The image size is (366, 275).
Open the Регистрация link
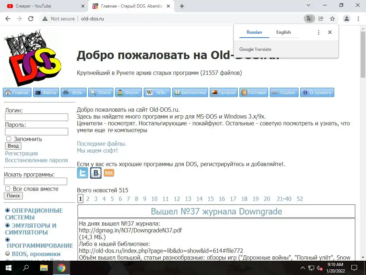click(x=21, y=153)
